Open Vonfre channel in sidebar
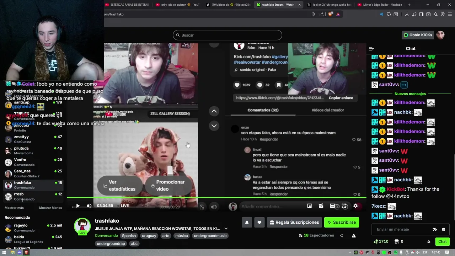The height and width of the screenshot is (256, 455). tap(33, 162)
